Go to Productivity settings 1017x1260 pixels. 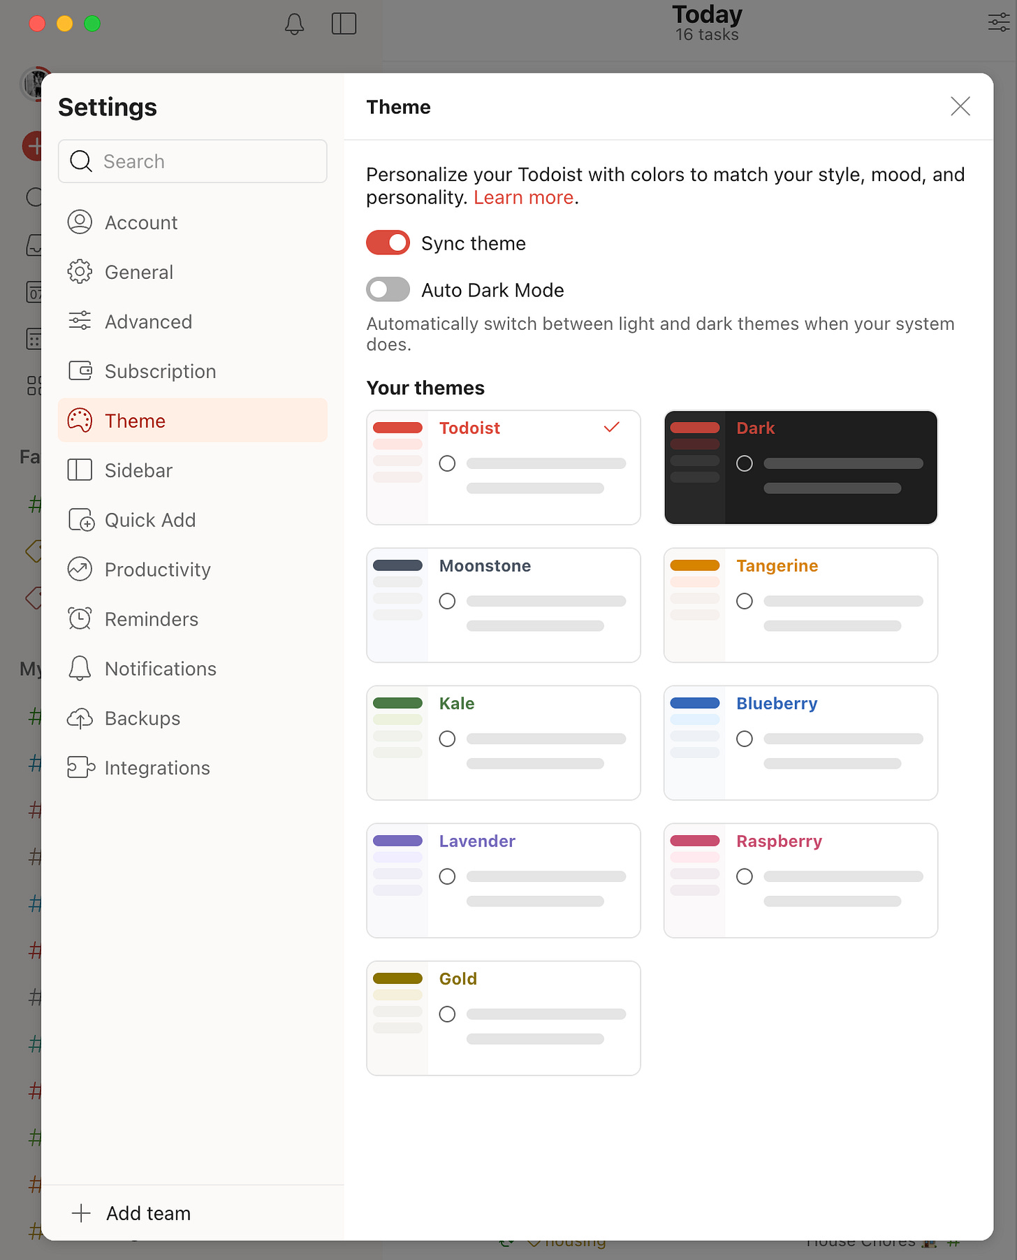point(193,570)
